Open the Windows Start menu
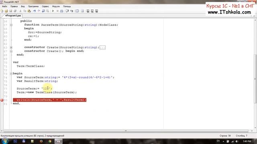257x144 pixels. coord(5,141)
